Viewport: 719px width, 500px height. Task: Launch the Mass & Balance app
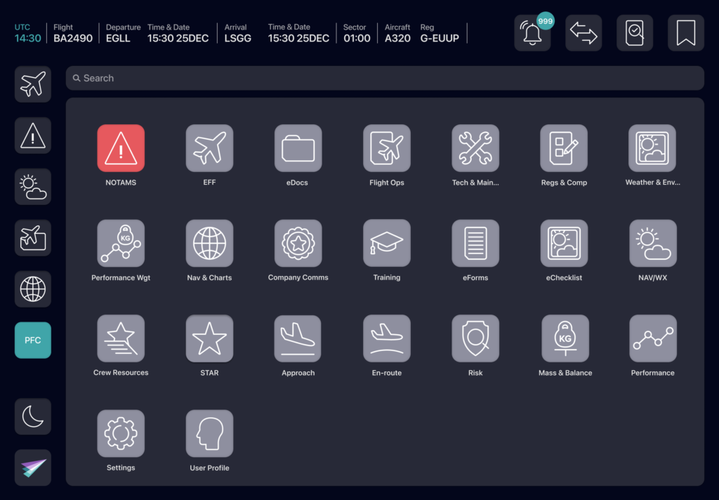pyautogui.click(x=565, y=338)
